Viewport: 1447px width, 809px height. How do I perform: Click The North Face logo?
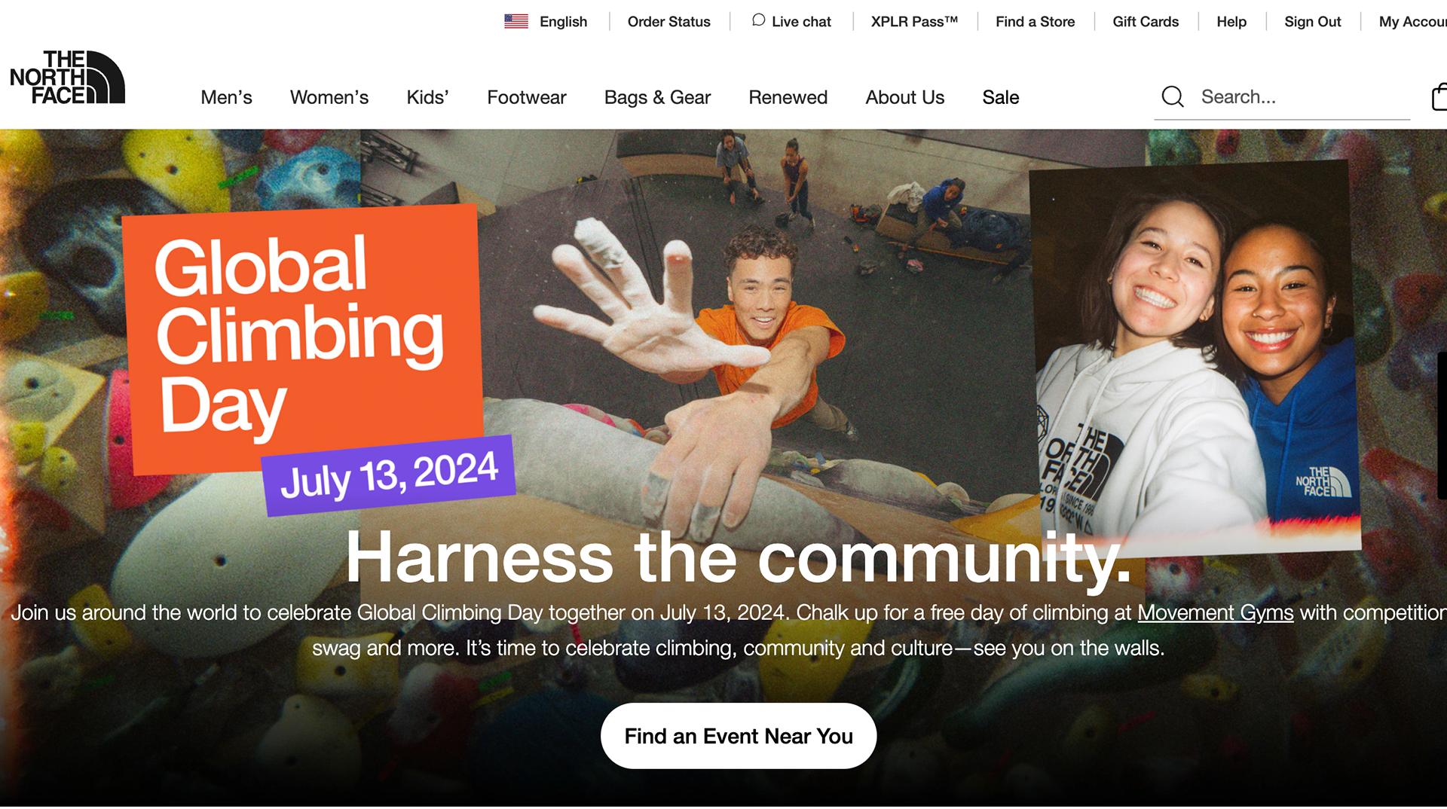pos(67,77)
